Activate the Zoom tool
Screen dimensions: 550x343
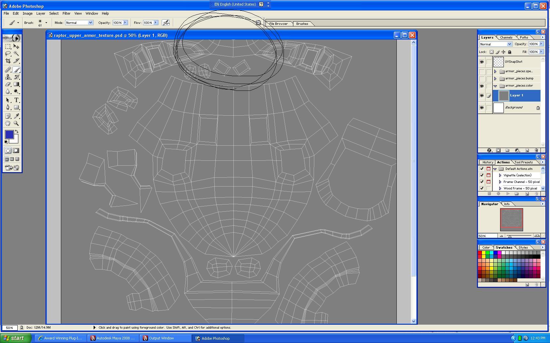[16, 123]
